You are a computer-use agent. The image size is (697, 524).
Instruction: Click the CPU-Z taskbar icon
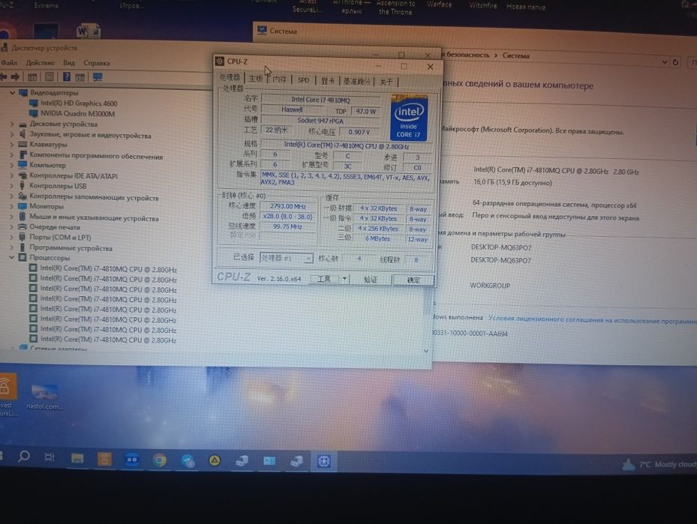tap(323, 462)
